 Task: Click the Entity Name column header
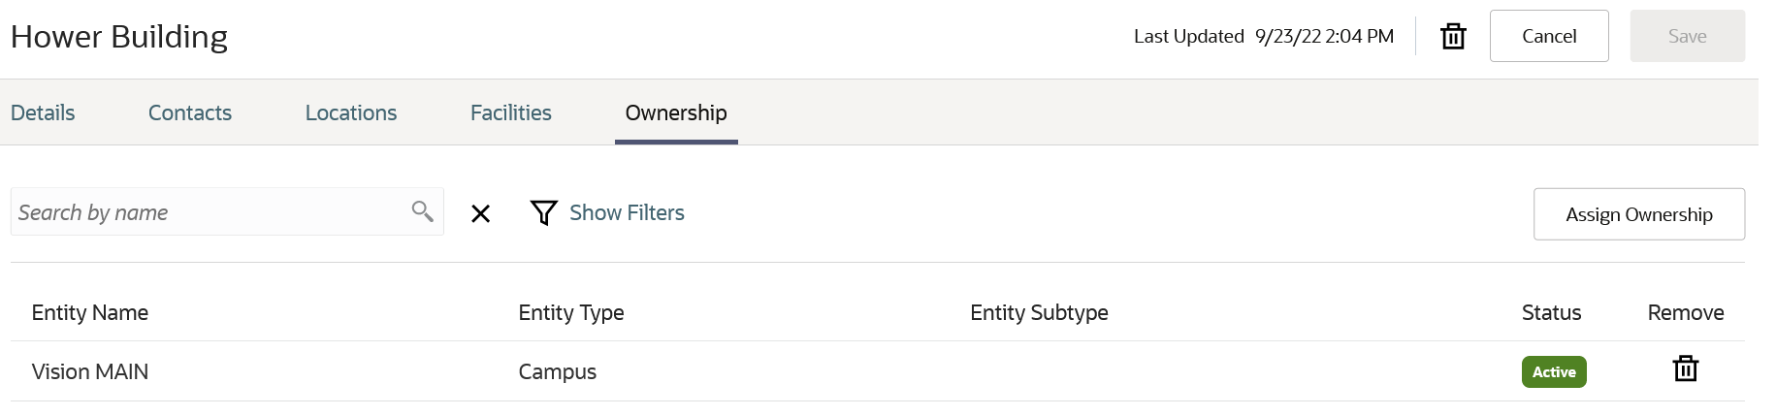(x=90, y=312)
